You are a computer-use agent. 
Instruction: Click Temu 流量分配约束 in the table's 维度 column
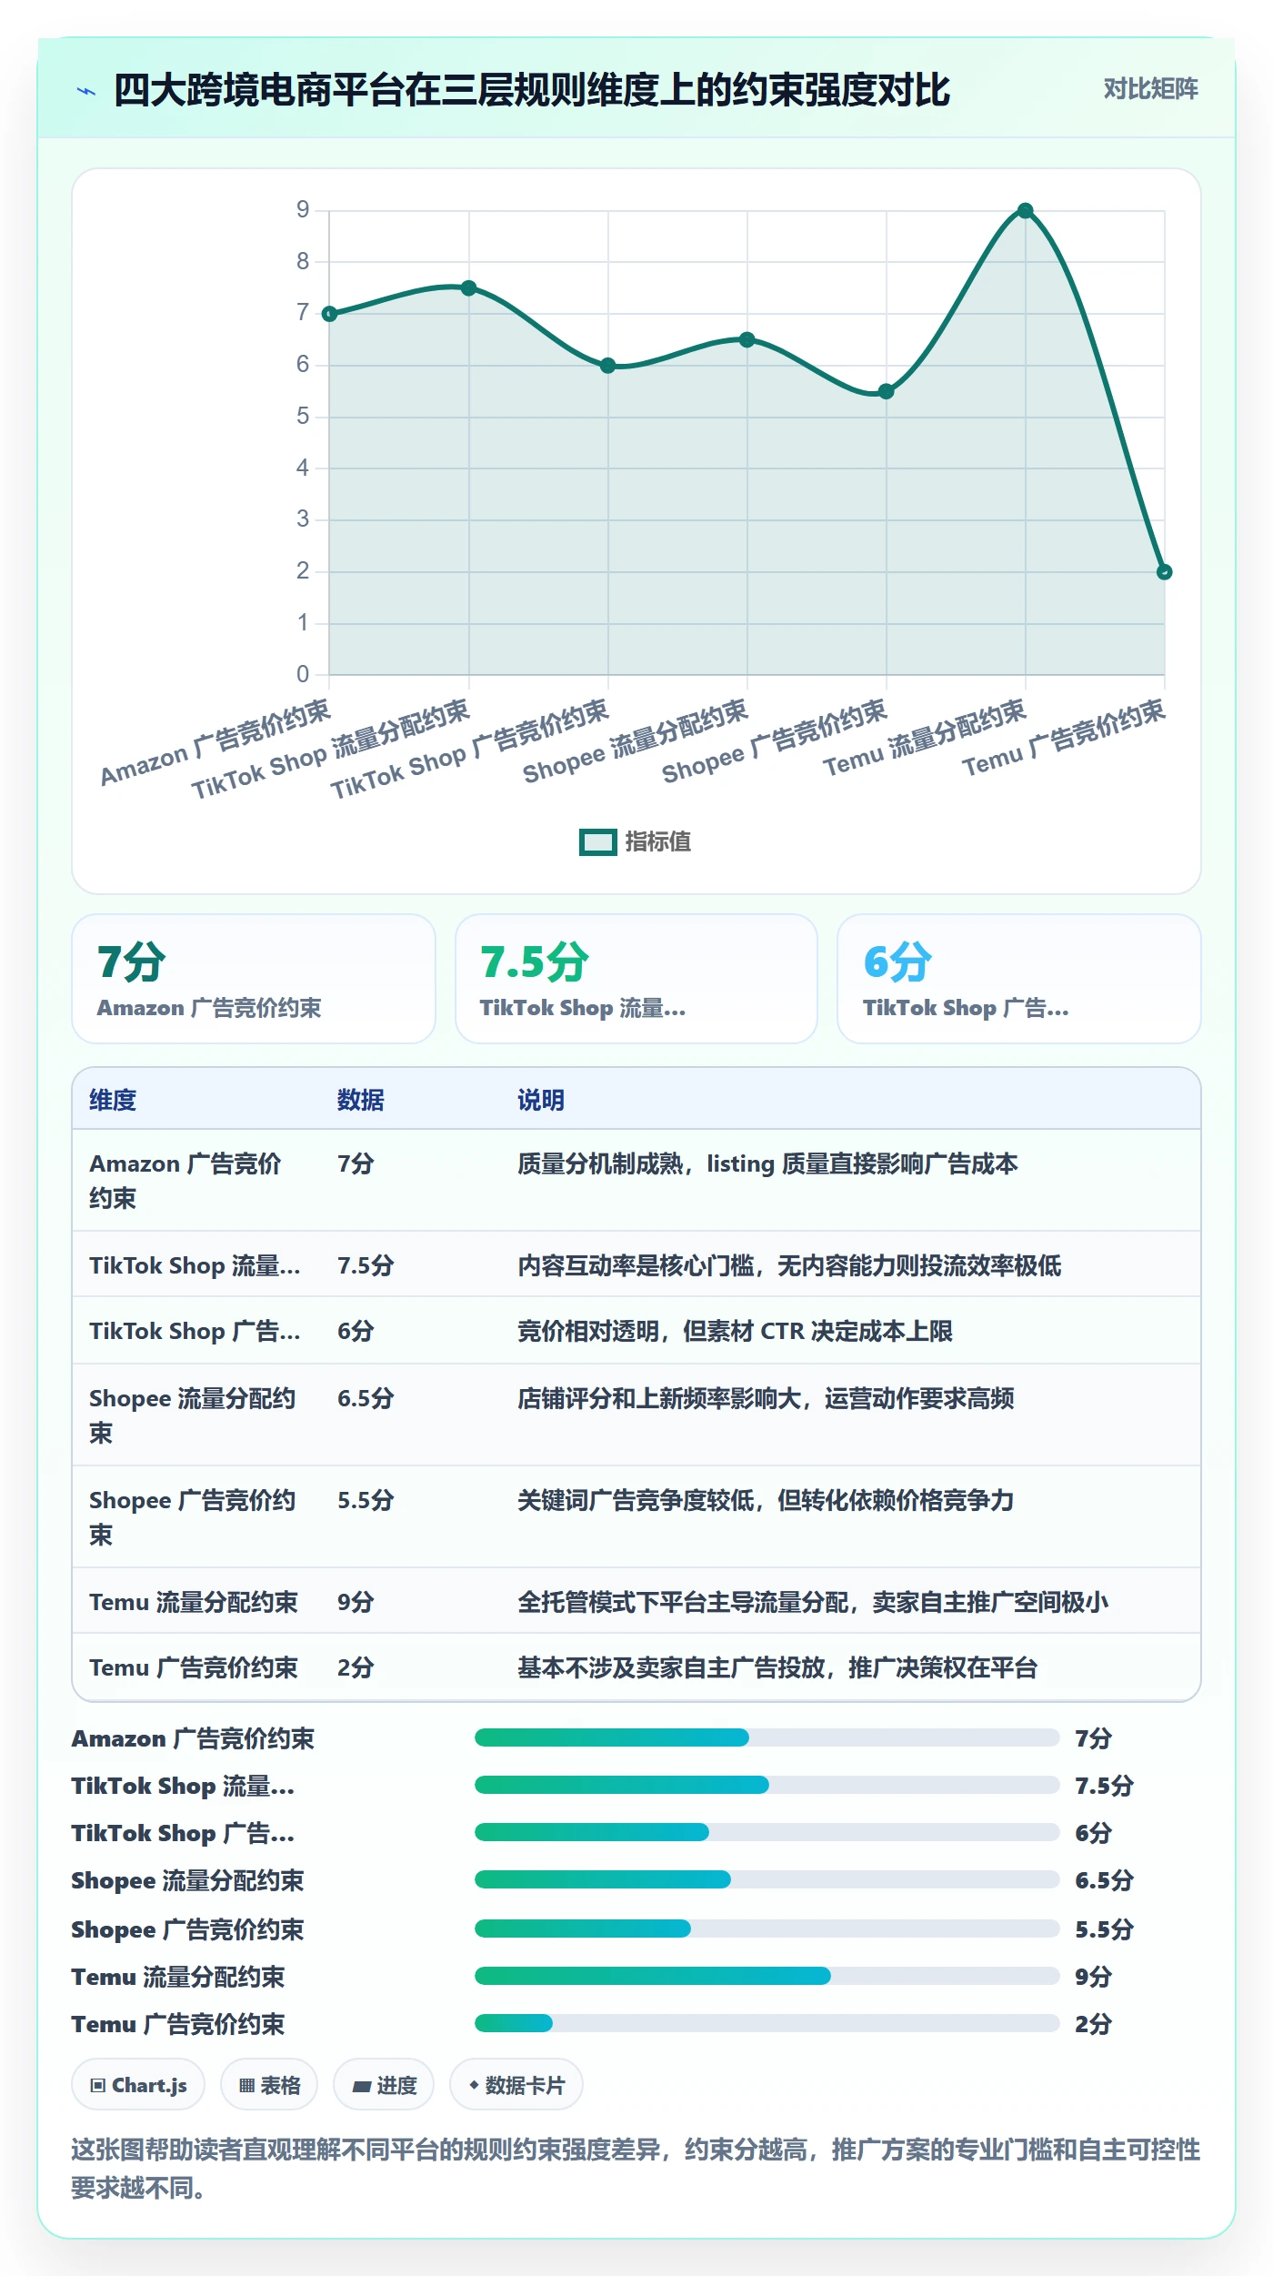[194, 1602]
